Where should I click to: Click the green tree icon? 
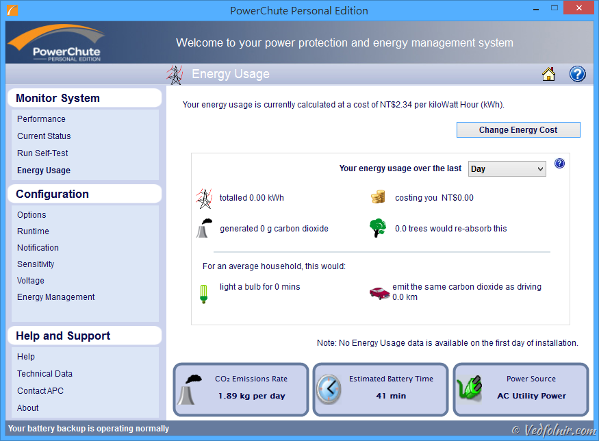tap(378, 228)
